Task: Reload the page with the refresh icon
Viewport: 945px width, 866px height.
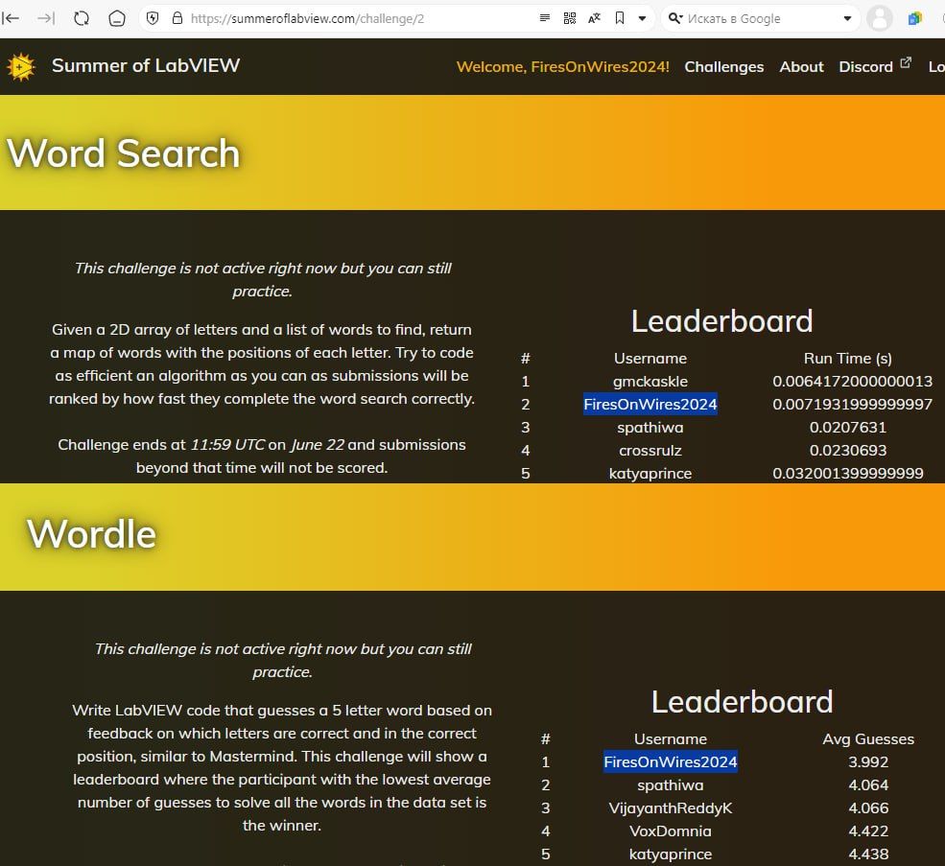Action: [82, 18]
